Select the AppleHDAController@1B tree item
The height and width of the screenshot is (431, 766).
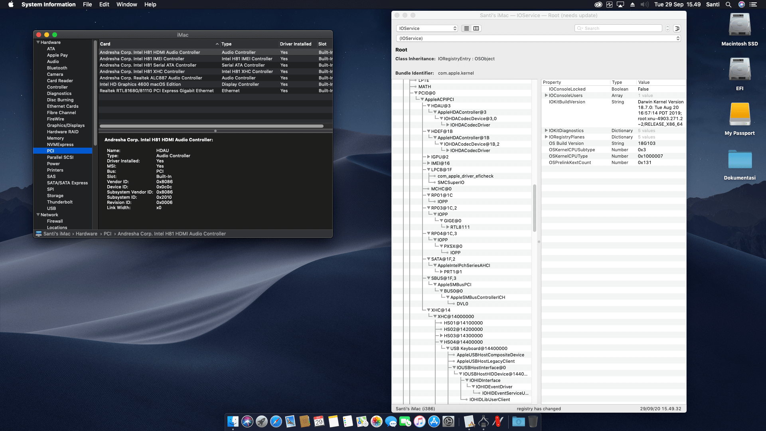(x=463, y=138)
